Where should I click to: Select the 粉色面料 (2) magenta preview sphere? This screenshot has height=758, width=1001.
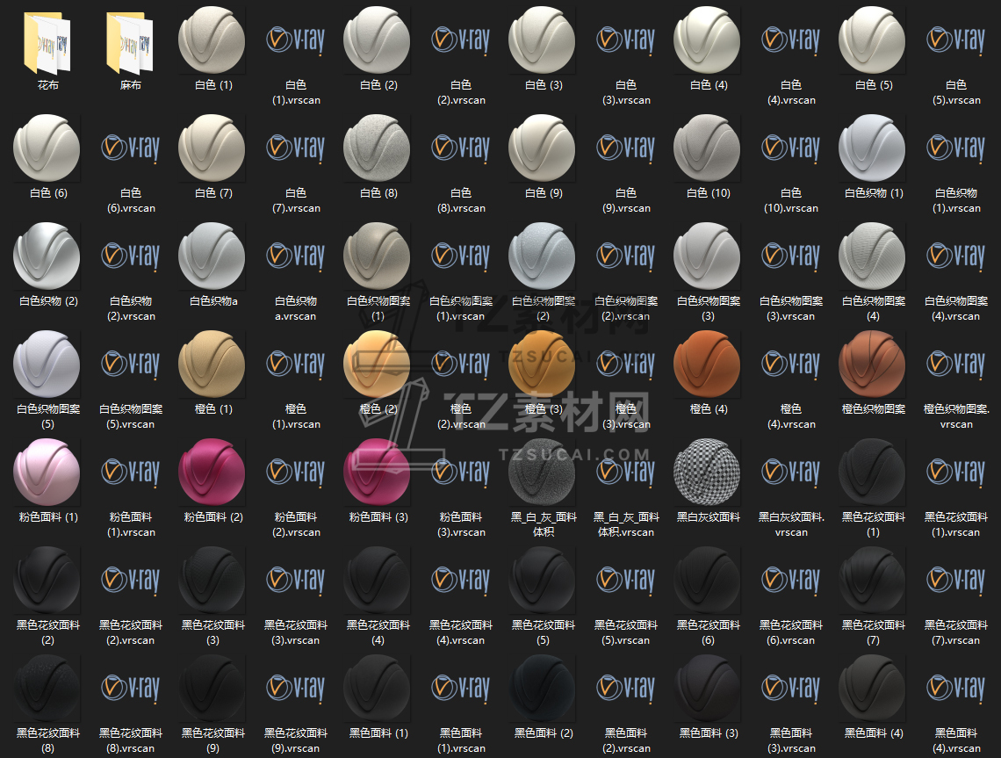(x=212, y=472)
